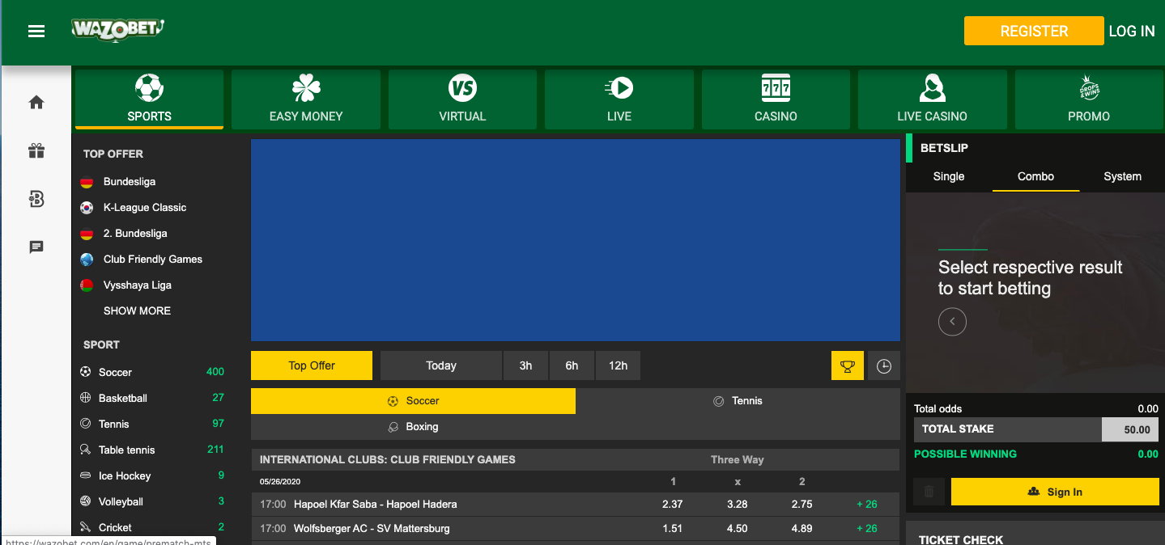This screenshot has height=545, width=1165.
Task: Select the B bonus icon in the sidebar
Action: click(x=36, y=199)
